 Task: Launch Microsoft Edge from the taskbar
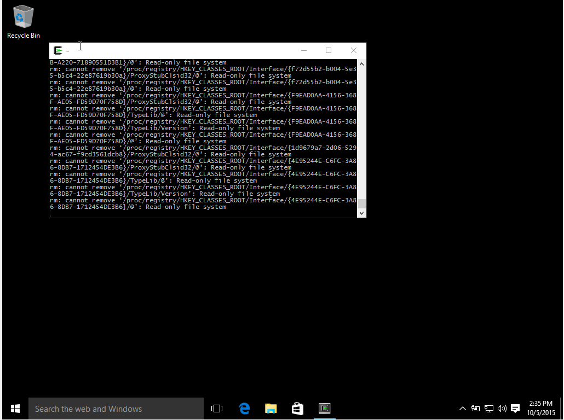point(244,409)
